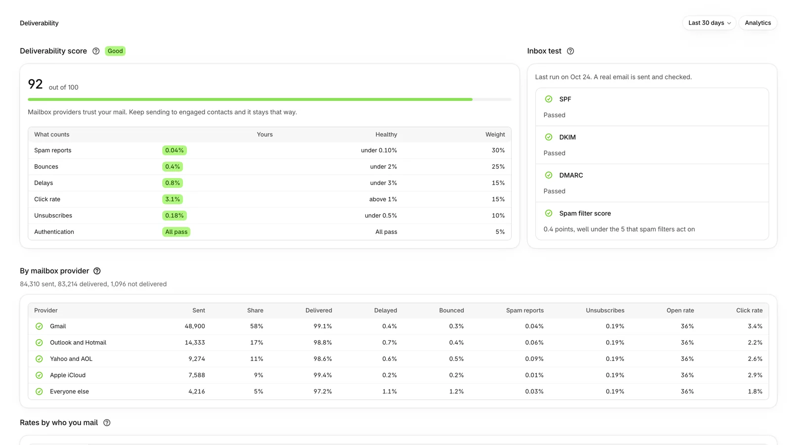The image size is (791, 445).
Task: Click Everyone else status check icon
Action: tap(39, 392)
